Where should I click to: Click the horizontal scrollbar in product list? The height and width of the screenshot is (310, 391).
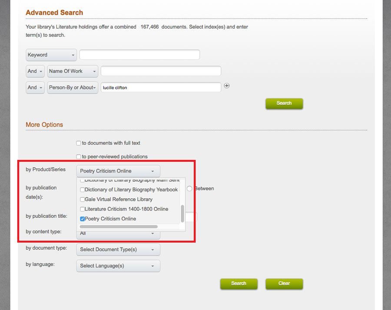point(118,227)
